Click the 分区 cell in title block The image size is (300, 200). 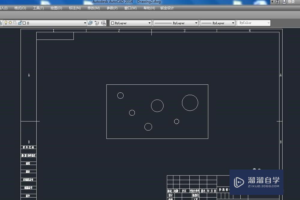coord(184,191)
